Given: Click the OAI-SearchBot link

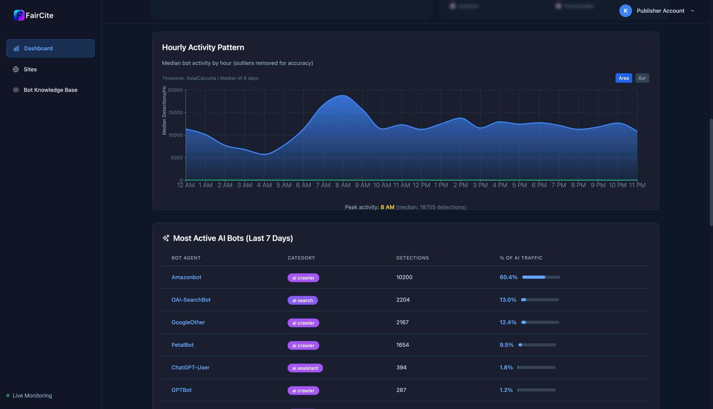Looking at the screenshot, I should (191, 300).
